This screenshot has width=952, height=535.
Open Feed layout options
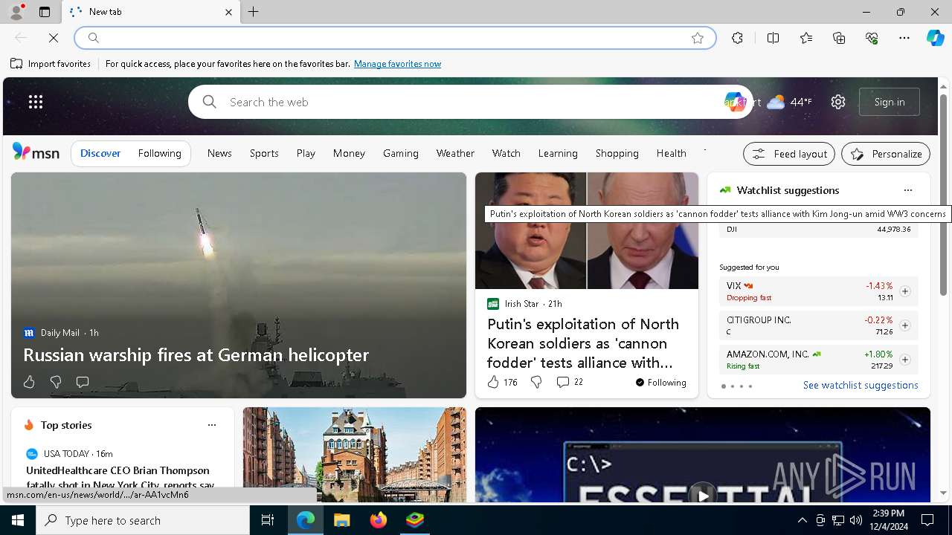point(789,154)
